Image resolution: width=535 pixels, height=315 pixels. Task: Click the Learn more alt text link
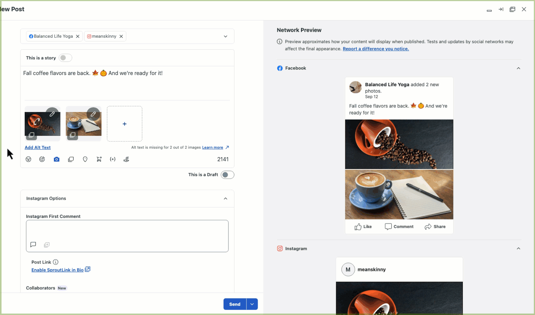click(213, 147)
